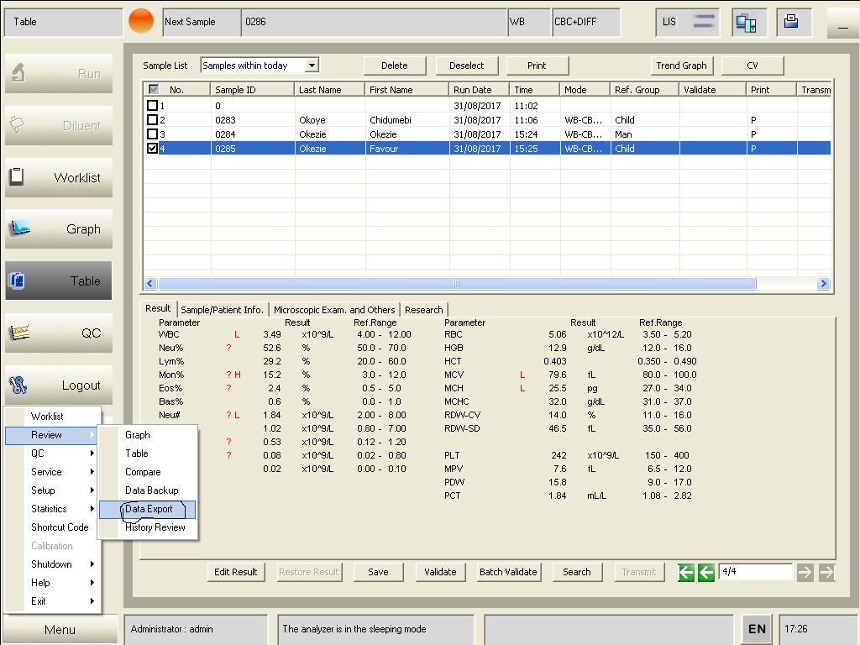Switch to the Research tab
Screen dimensions: 860x645
pyautogui.click(x=423, y=310)
